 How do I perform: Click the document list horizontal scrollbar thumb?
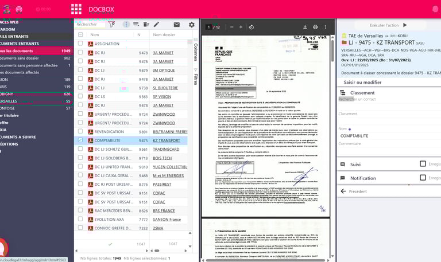coord(157,251)
